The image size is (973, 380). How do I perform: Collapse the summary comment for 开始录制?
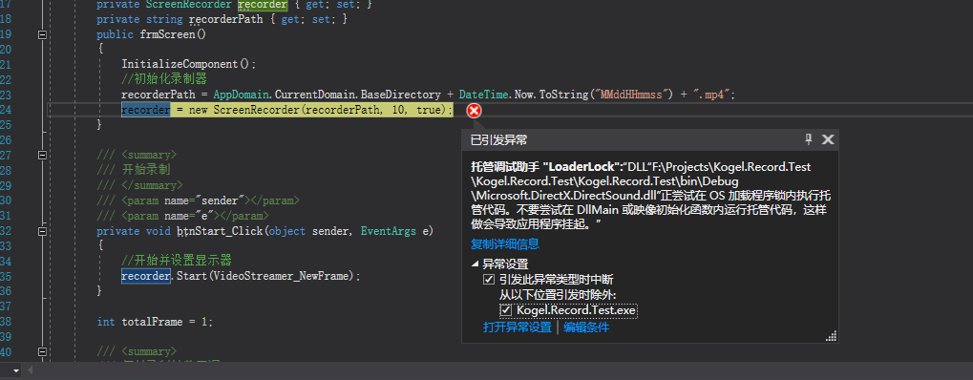42,156
